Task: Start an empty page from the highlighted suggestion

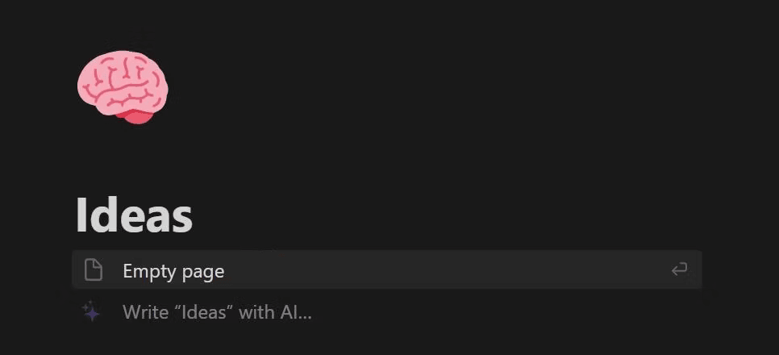Action: [387, 269]
